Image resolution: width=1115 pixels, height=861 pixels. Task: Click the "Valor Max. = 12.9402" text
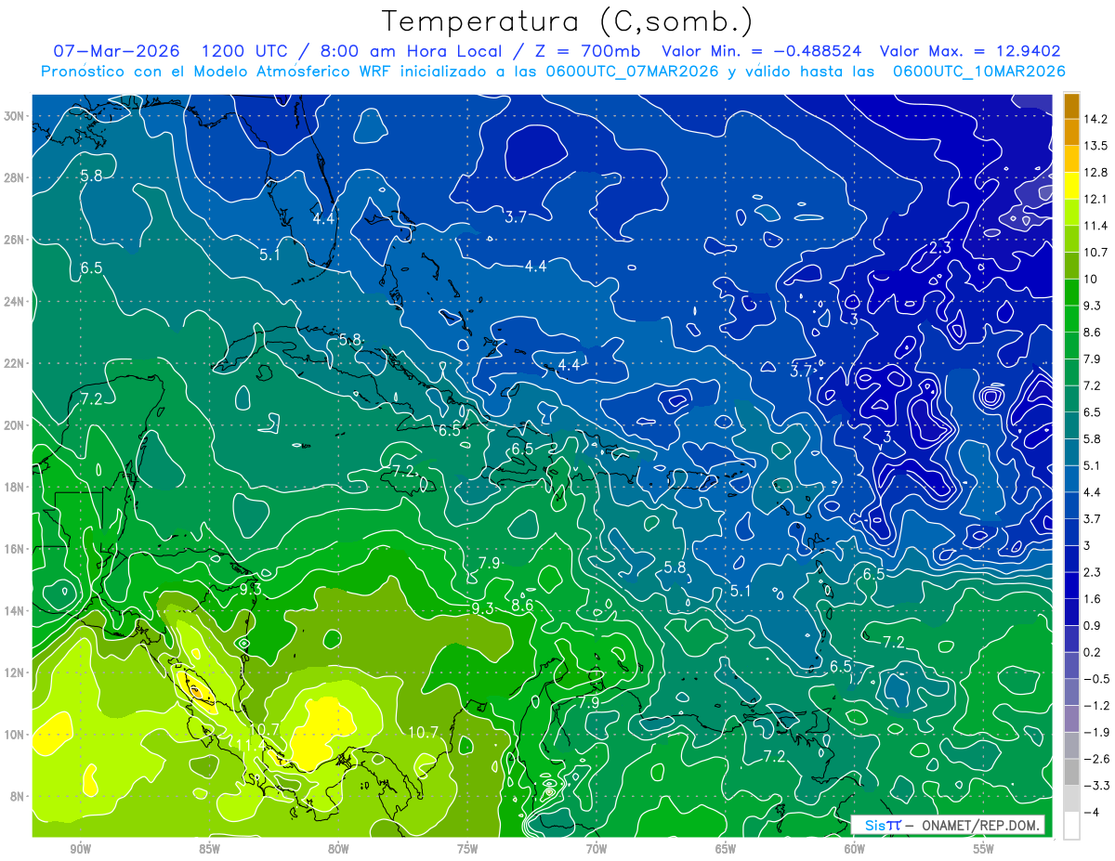(970, 51)
